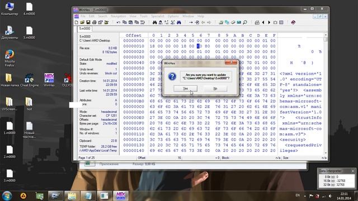Open the Windows Start menu
This screenshot has width=358, height=201.
pos(7,196)
